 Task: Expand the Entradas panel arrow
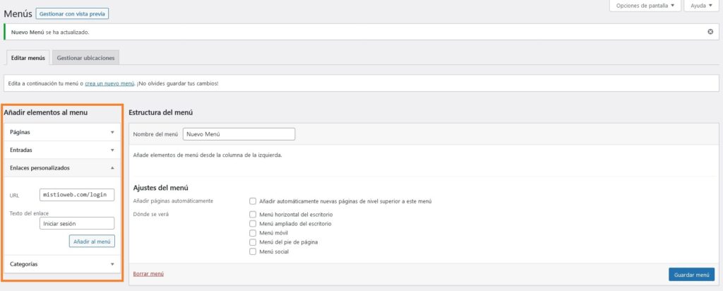(x=112, y=150)
